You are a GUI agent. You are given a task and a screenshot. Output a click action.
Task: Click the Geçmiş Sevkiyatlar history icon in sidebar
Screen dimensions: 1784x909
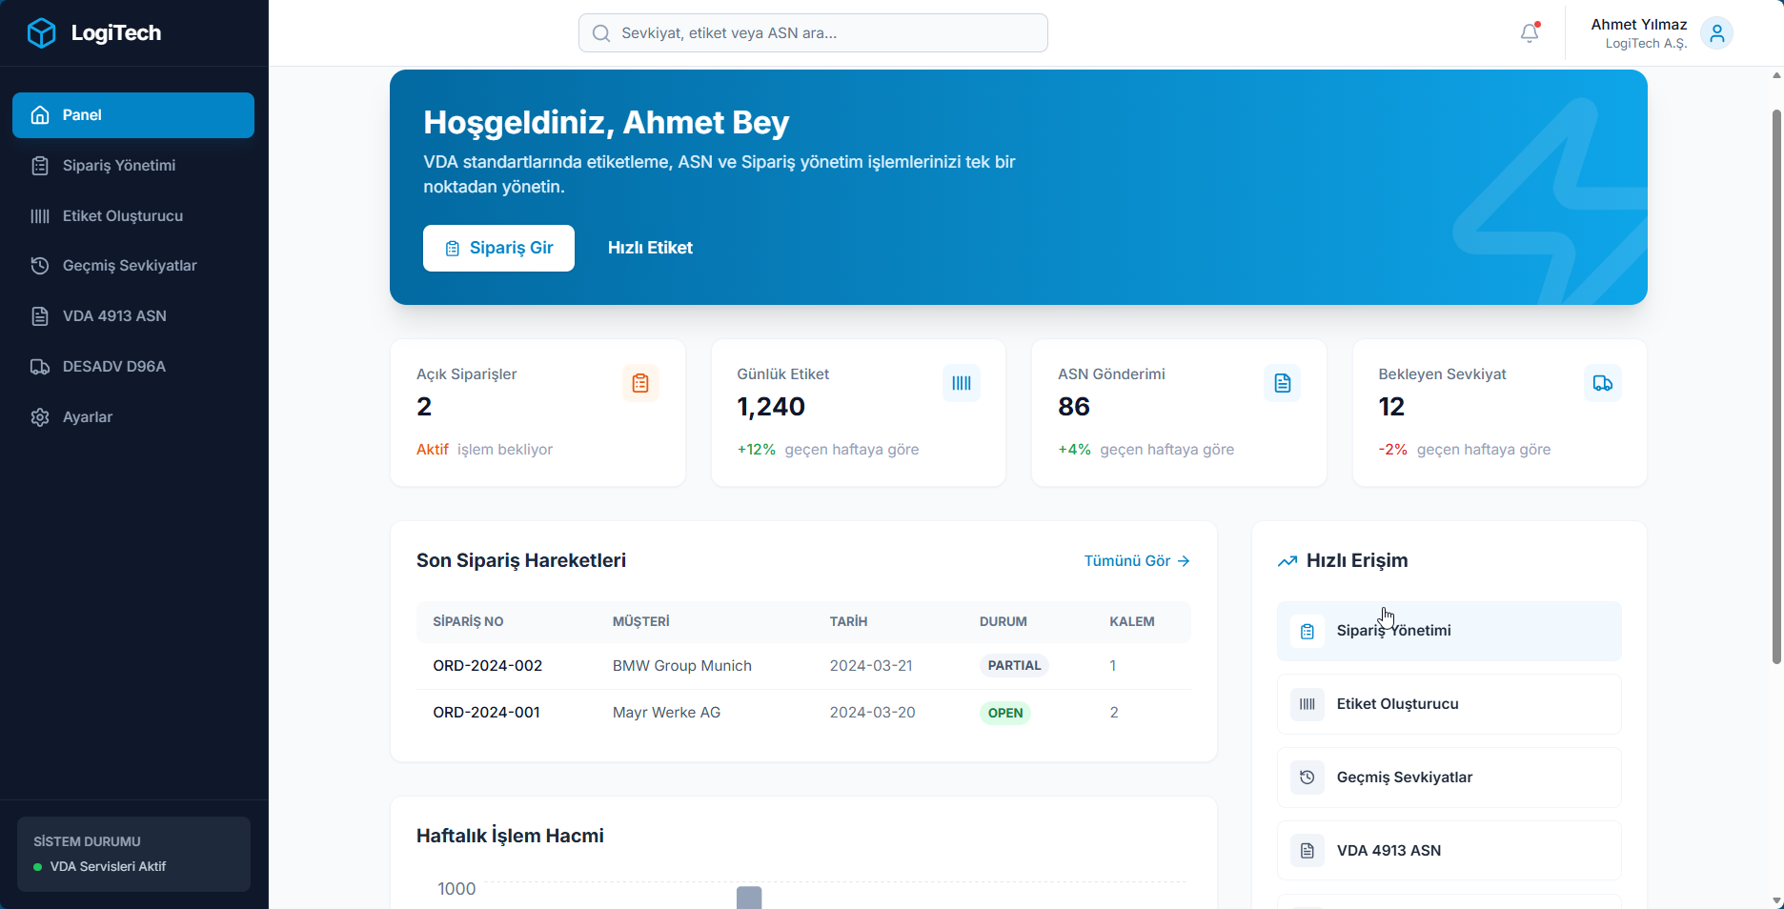coord(40,266)
